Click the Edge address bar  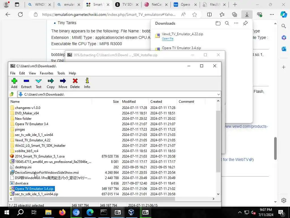(109, 14)
